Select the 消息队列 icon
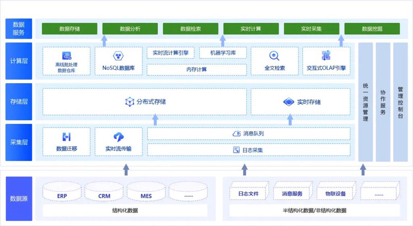This screenshot has width=413, height=226. [237, 134]
